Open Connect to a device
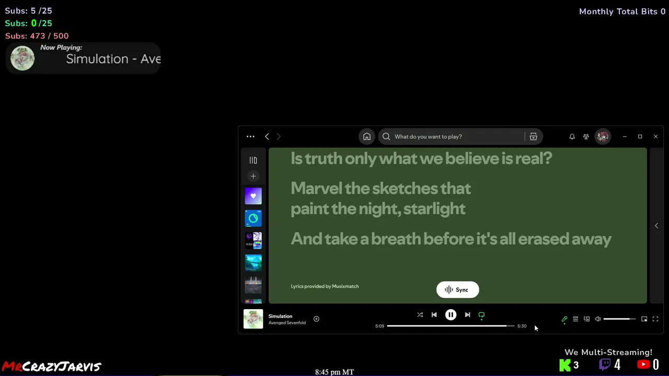 586,319
